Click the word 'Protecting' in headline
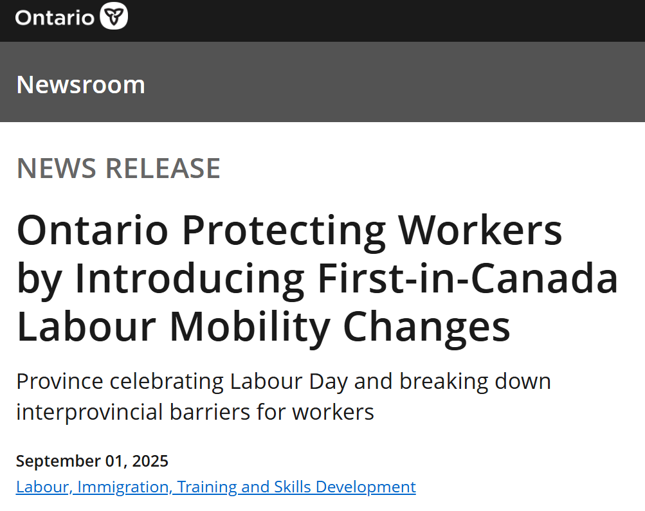This screenshot has width=645, height=511. [x=284, y=231]
